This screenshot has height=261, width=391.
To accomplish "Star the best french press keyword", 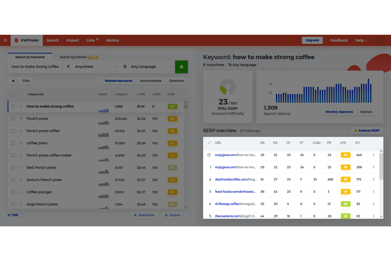I will pyautogui.click(x=21, y=167).
